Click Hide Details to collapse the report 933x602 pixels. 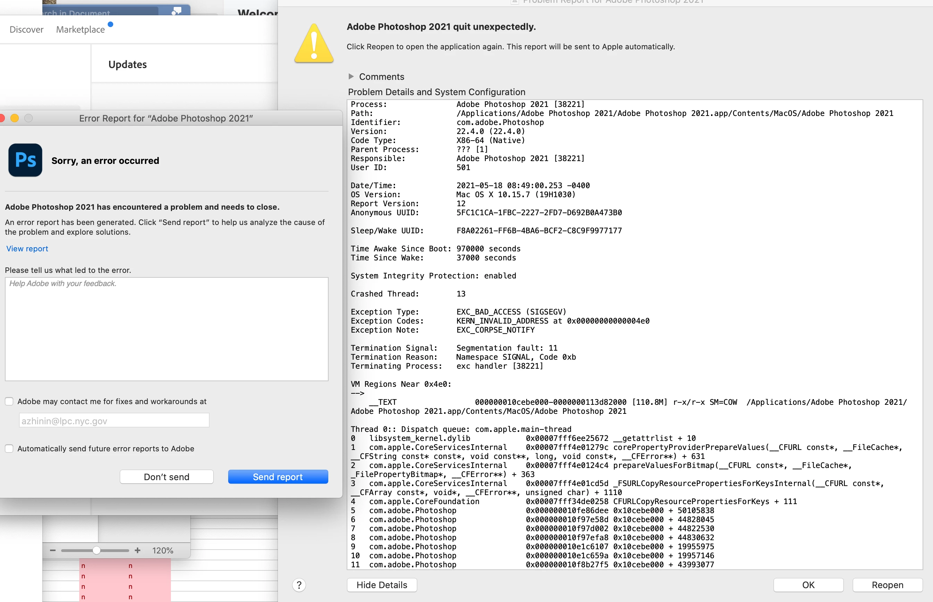click(382, 585)
